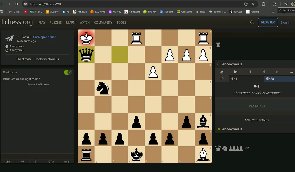The image size is (295, 172).
Task: Follow the Correspondence link
Action: tap(44, 37)
